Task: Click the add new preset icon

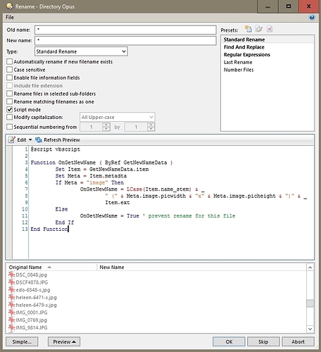Action: click(x=248, y=29)
